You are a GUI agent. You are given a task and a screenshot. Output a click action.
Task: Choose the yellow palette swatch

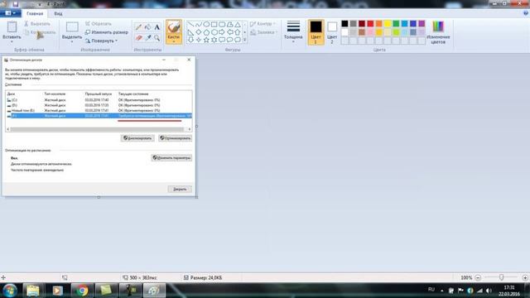[x=388, y=24]
